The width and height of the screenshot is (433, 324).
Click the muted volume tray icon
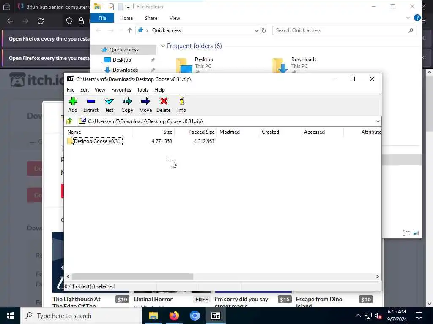[378, 316]
